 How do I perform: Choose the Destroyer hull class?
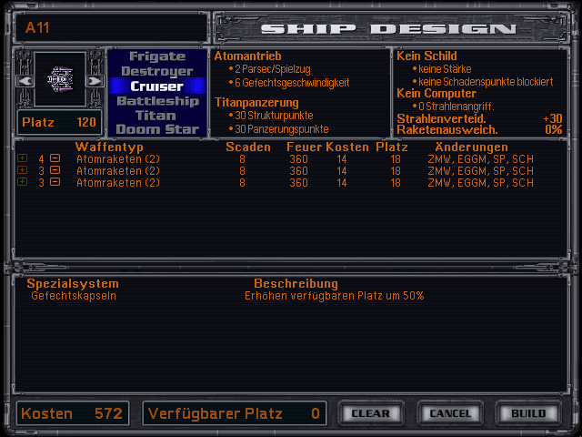[157, 71]
